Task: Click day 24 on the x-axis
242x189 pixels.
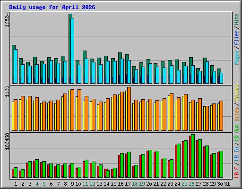Action: click(x=177, y=184)
